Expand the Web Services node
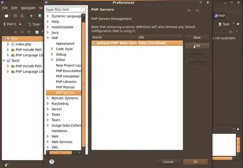Viewport: 243px width, 168px height. pos(48,141)
